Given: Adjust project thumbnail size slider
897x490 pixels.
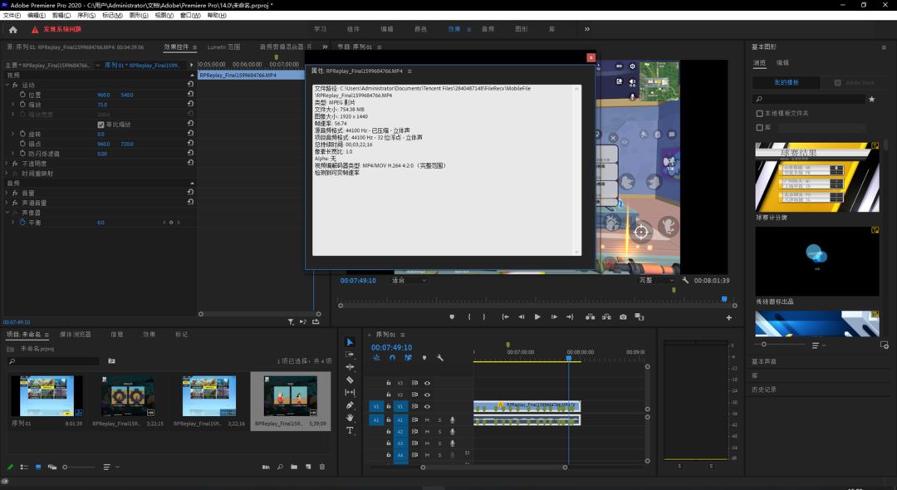Looking at the screenshot, I should 78,467.
